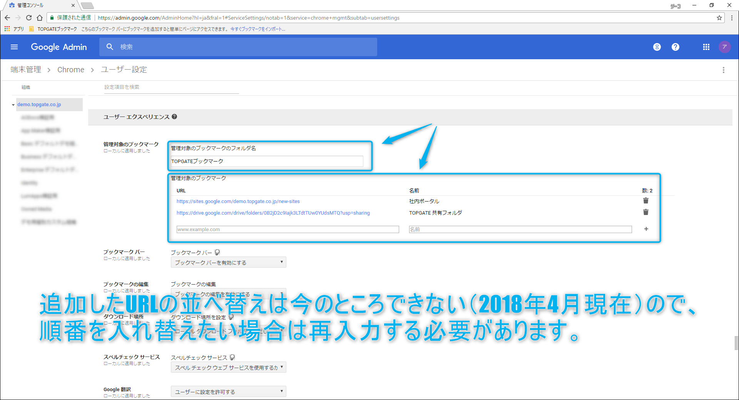Click the search magnifier icon
Viewport: 739px width, 400px height.
[110, 47]
